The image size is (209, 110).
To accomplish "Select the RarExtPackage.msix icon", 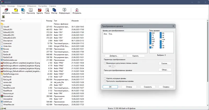I will (x=2, y=74).
